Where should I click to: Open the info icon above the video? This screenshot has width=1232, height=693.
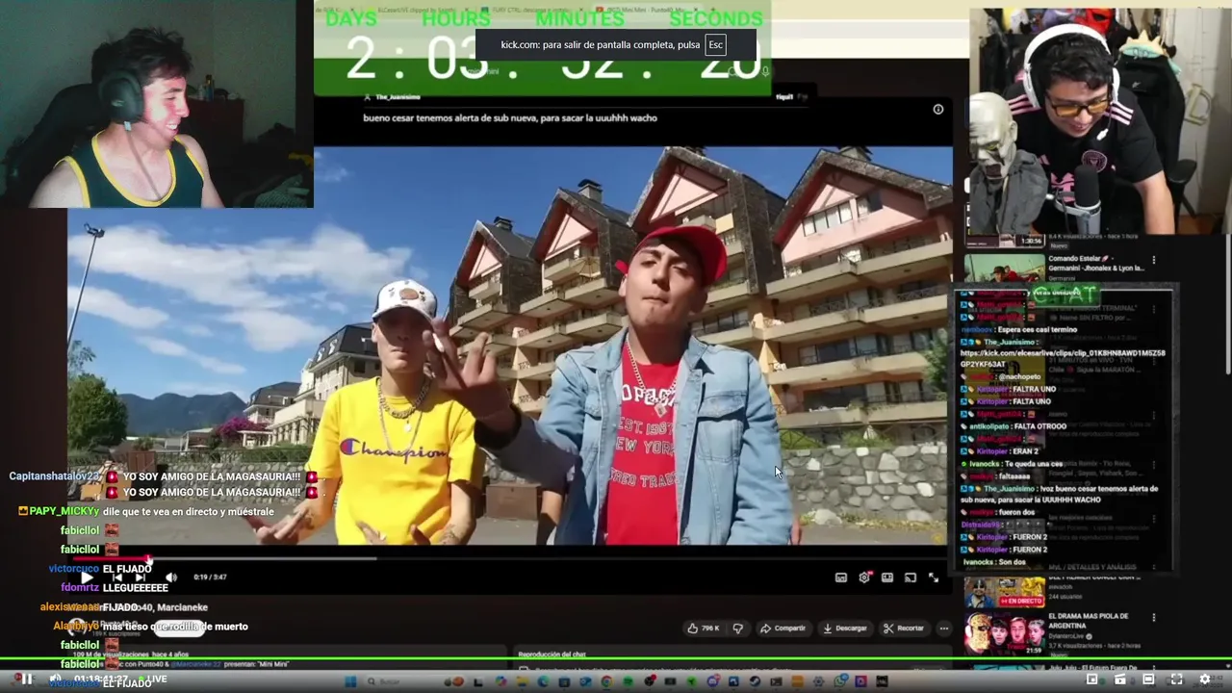[938, 110]
